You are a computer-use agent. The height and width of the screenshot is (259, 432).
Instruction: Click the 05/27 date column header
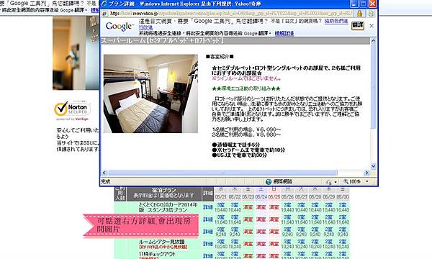pyautogui.click(x=301, y=197)
